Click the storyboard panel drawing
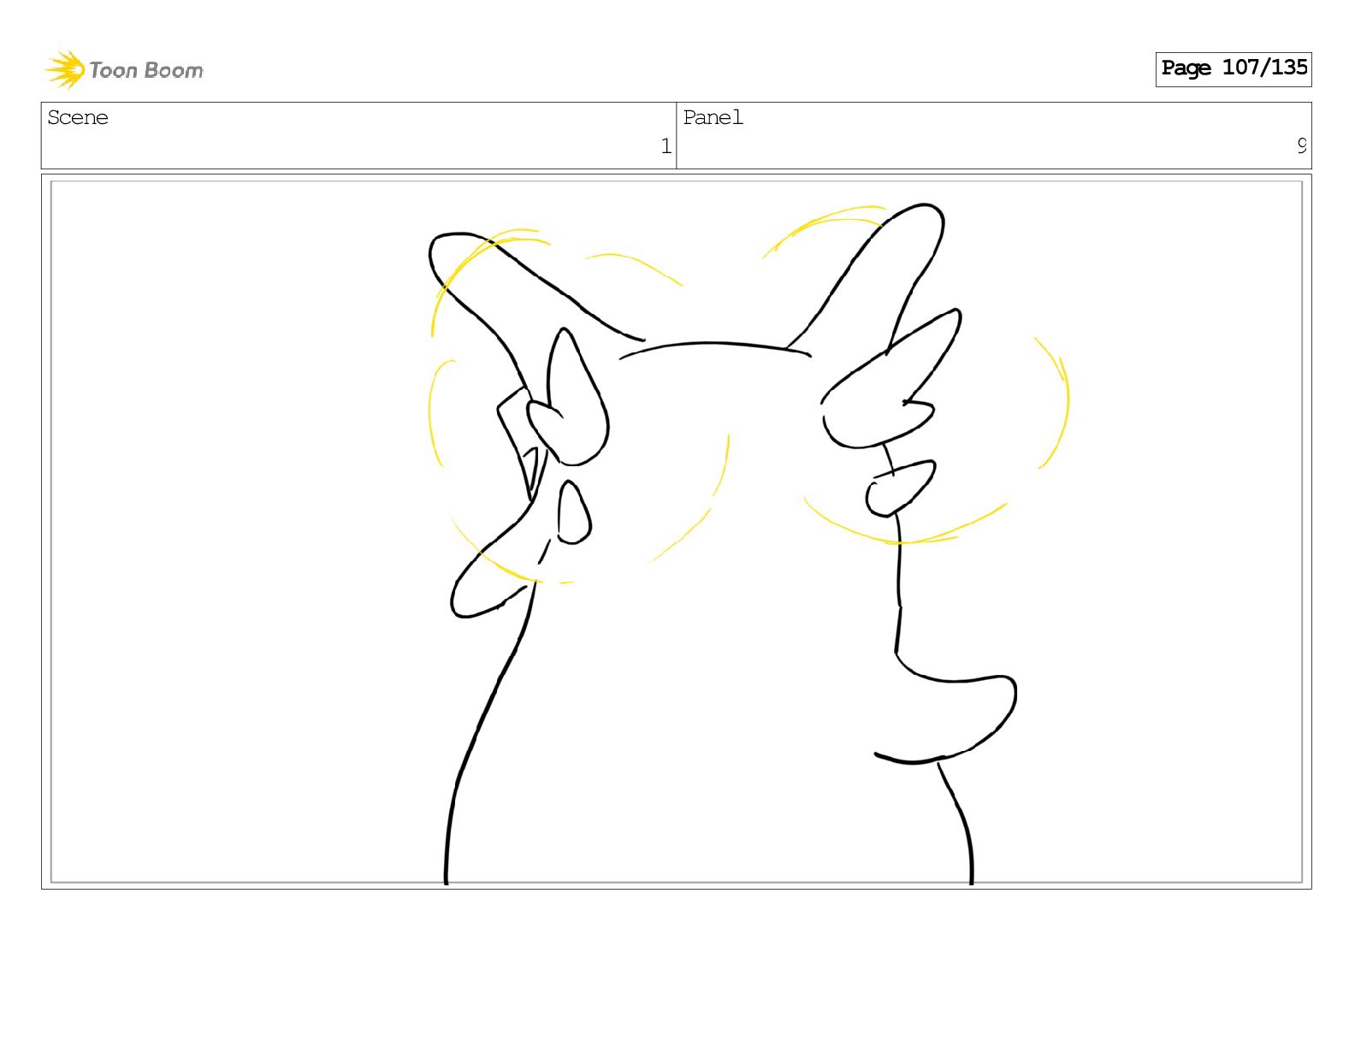 point(676,531)
